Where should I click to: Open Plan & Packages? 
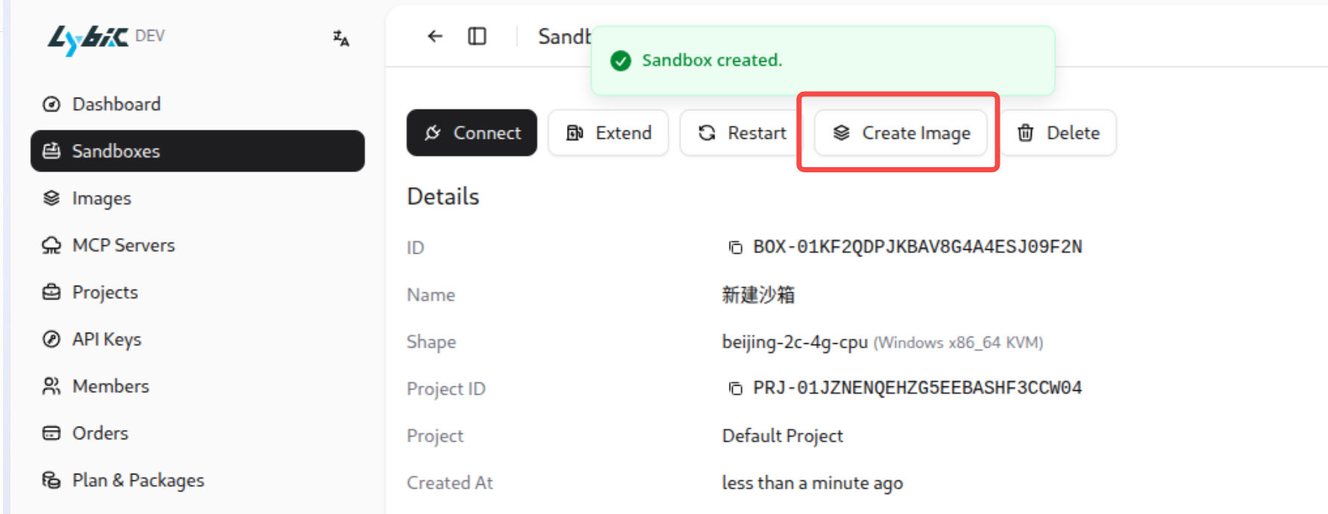[137, 480]
